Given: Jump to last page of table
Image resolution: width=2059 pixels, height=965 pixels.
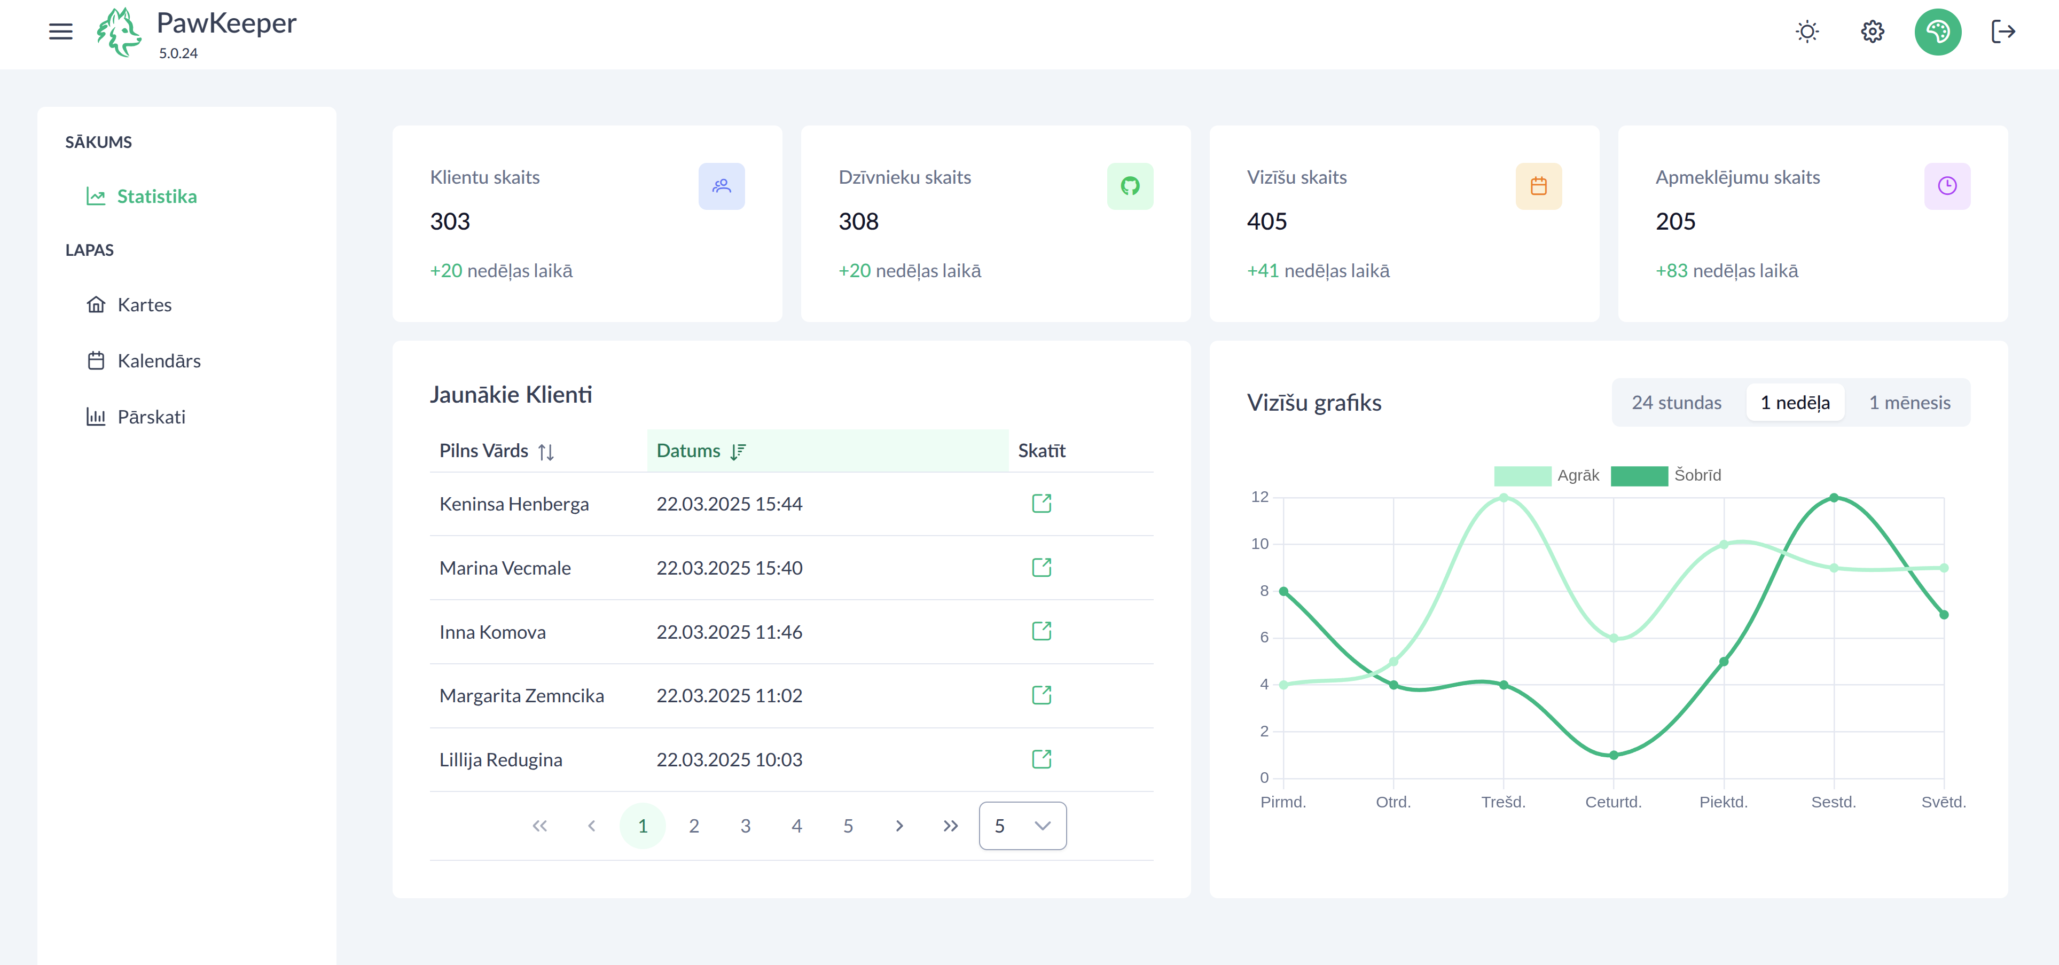Looking at the screenshot, I should pos(950,826).
